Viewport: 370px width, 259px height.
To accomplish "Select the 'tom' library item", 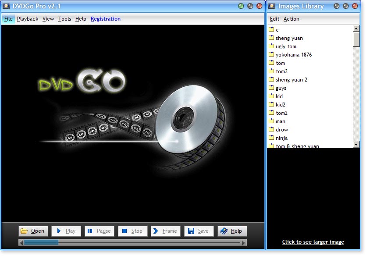I will click(280, 63).
